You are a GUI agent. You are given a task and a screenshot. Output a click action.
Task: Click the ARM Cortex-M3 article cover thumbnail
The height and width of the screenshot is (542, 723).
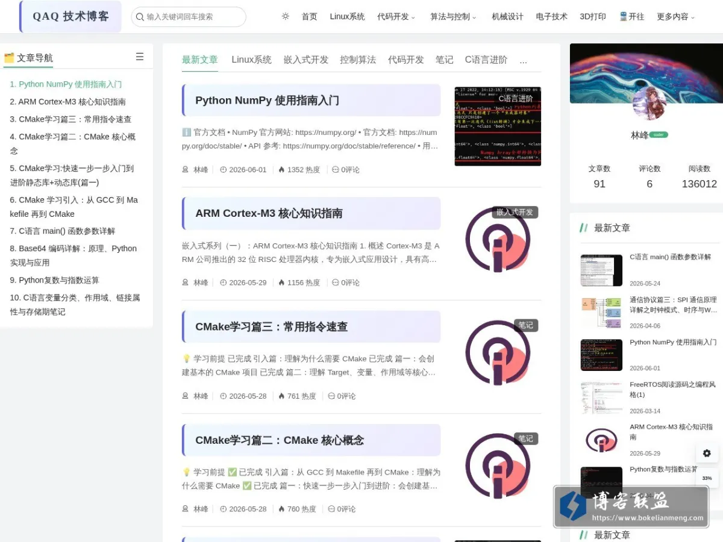click(498, 240)
